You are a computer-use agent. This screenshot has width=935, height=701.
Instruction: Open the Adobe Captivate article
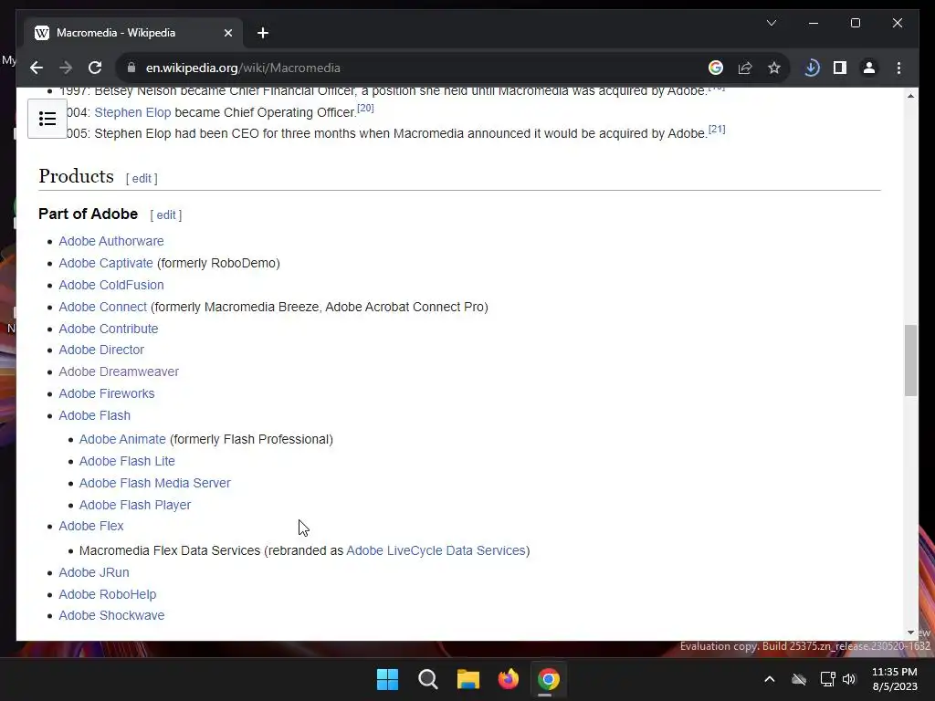(106, 263)
